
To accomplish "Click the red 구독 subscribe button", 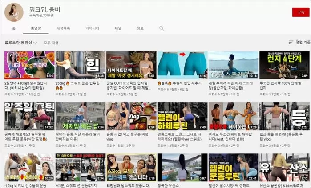I will click(301, 12).
